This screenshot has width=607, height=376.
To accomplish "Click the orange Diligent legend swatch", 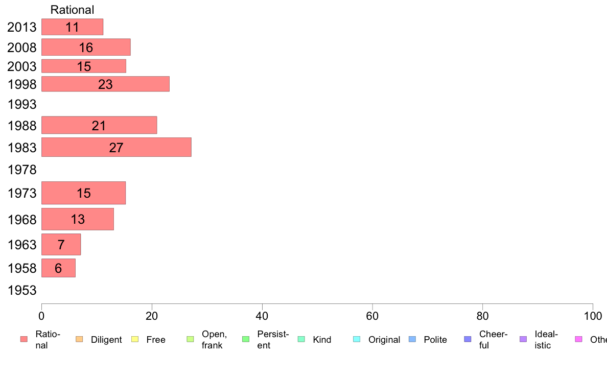I will 79,339.
